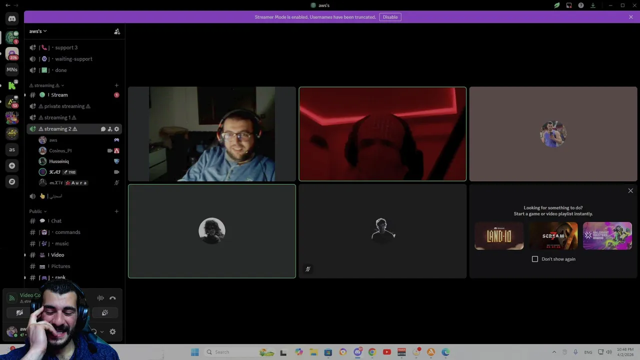Select the Aura tagged voice member
Viewport: 640px width, 360px height.
[x=78, y=183]
